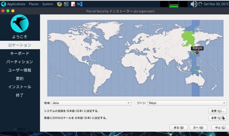This screenshot has width=229, height=136.
Task: Open the Places menu
Action: 34,4
